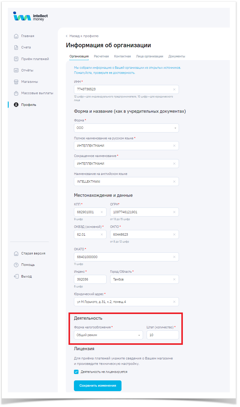Go back via Назад к профилю link
The height and width of the screenshot is (407, 240).
pyautogui.click(x=82, y=36)
